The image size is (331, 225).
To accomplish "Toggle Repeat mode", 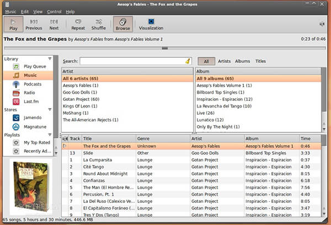I will pos(78,24).
